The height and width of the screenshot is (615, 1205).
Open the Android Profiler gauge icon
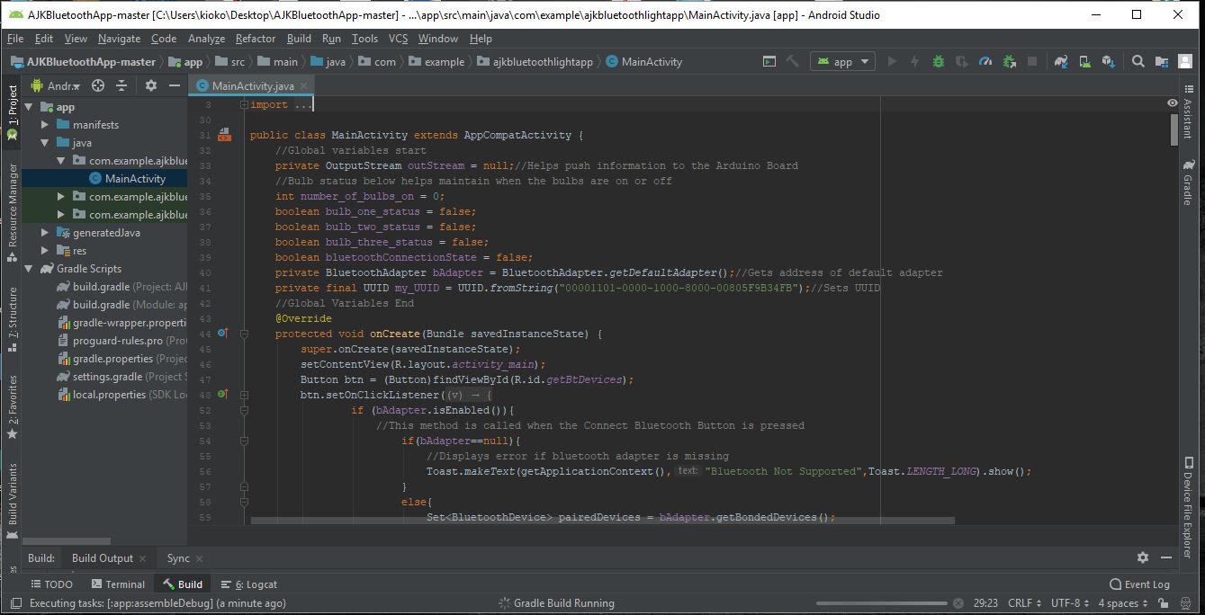pyautogui.click(x=985, y=62)
